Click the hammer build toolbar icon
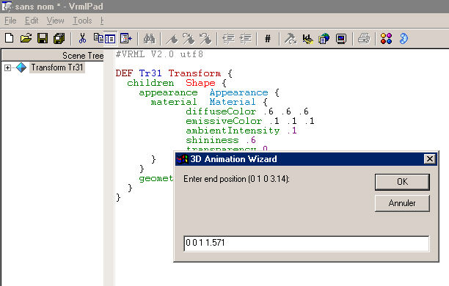Image resolution: width=449 pixels, height=286 pixels. coord(291,38)
